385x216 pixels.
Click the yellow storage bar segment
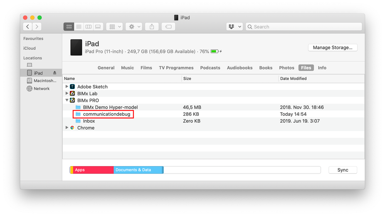tap(72, 170)
